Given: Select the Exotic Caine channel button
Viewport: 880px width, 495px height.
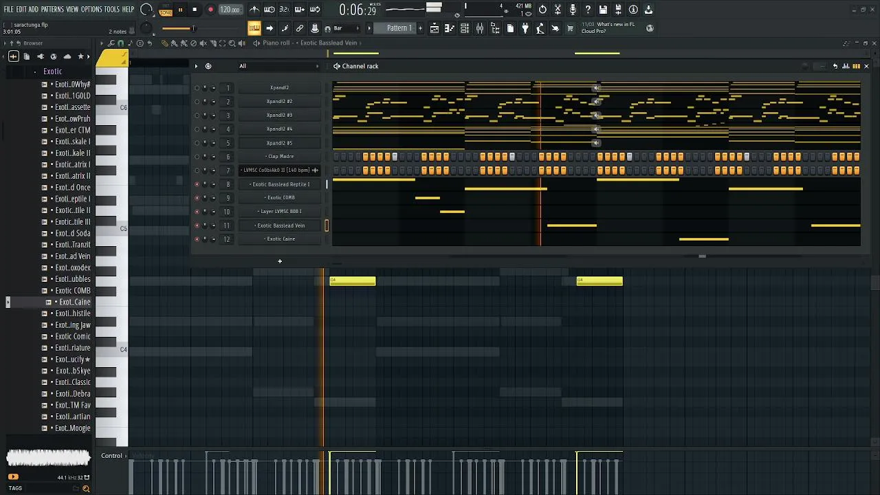Looking at the screenshot, I should [x=279, y=239].
